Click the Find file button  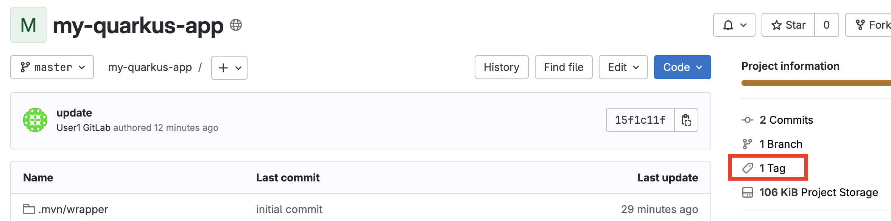point(564,67)
